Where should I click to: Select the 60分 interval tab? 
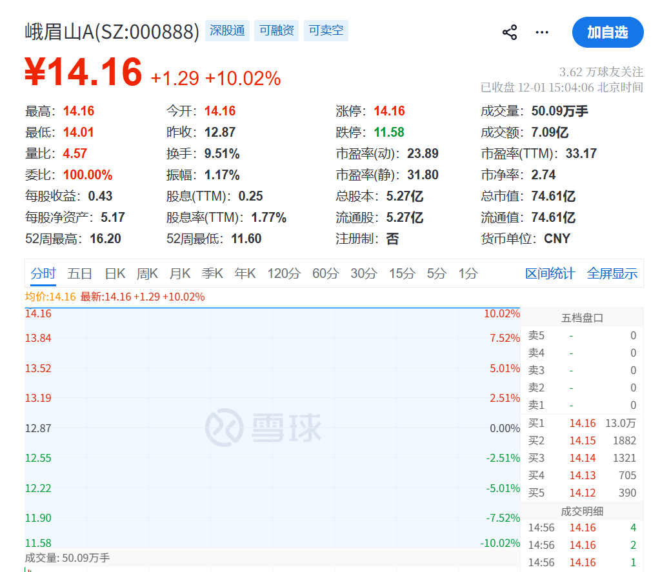tap(325, 273)
